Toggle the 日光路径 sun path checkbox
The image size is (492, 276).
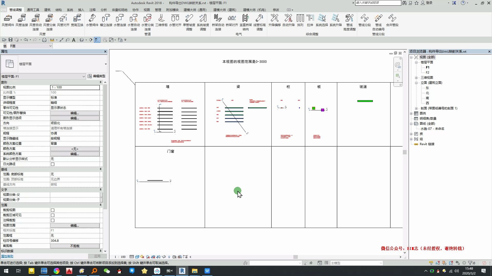[53, 164]
